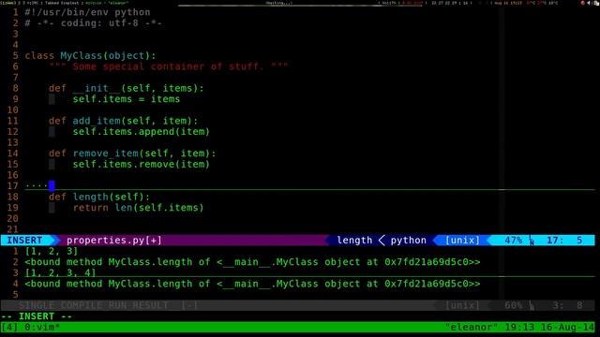Click bound method output on result line 2
Viewport: 600px width, 337px height.
pyautogui.click(x=252, y=262)
